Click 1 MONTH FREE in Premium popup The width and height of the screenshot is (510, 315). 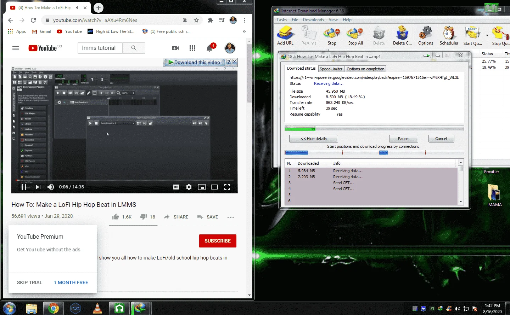point(71,282)
